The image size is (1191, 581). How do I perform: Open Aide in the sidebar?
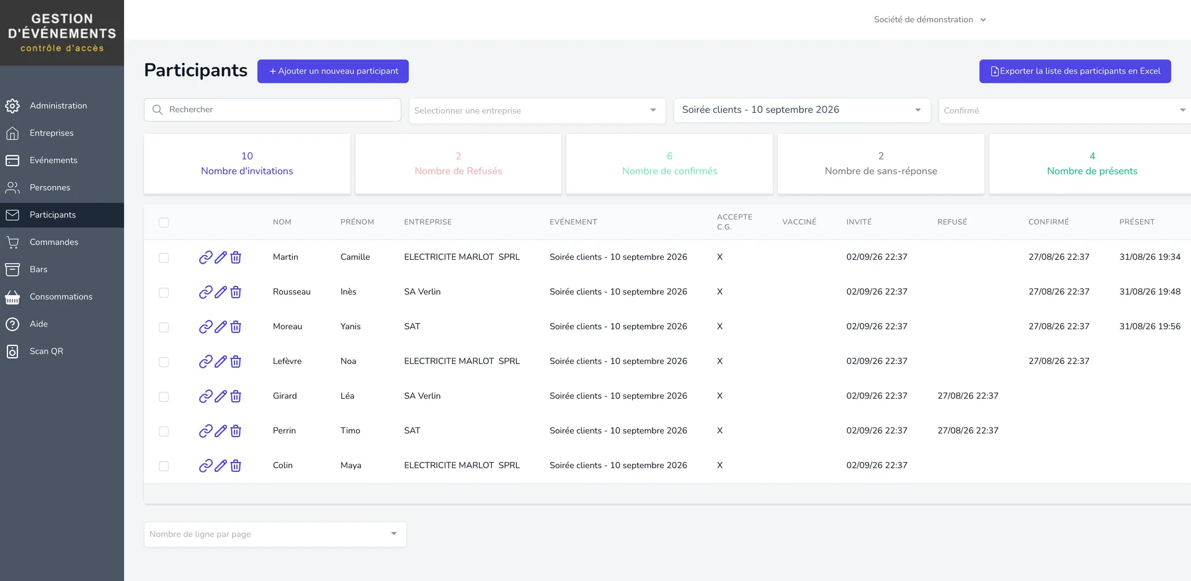[x=62, y=324]
